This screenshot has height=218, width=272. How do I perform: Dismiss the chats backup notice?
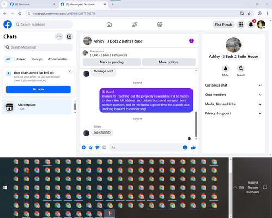[x=70, y=71]
